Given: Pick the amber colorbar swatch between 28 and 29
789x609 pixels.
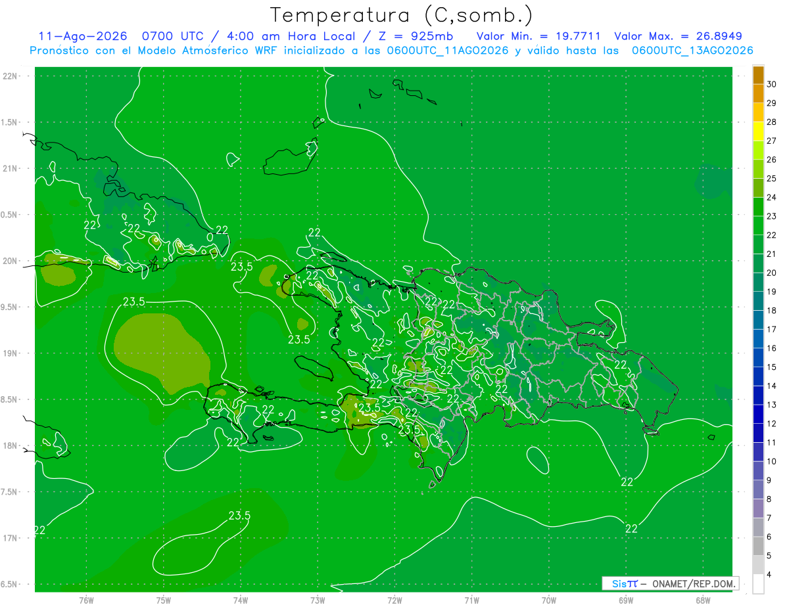Looking at the screenshot, I should tap(758, 112).
